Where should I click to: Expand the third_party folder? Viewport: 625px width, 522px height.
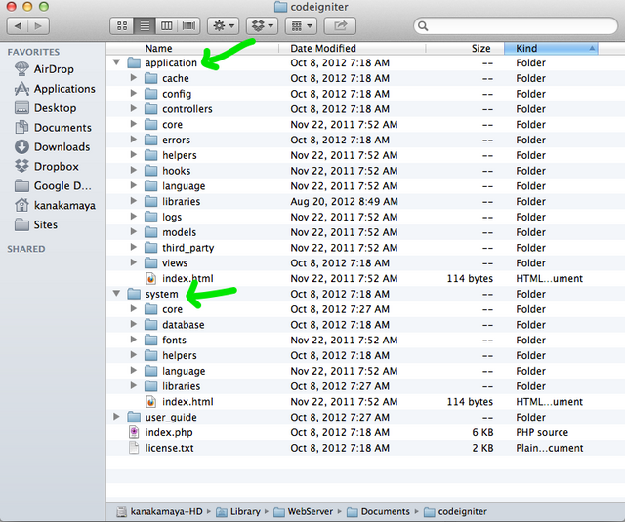point(134,247)
